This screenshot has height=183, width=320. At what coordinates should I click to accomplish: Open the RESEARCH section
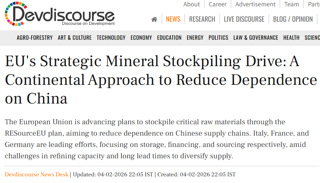click(x=202, y=19)
